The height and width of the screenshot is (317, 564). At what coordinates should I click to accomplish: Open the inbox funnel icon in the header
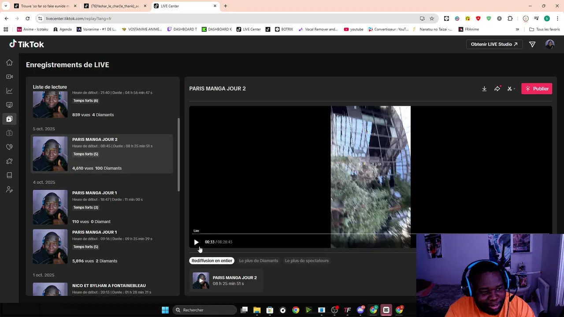coord(532,44)
